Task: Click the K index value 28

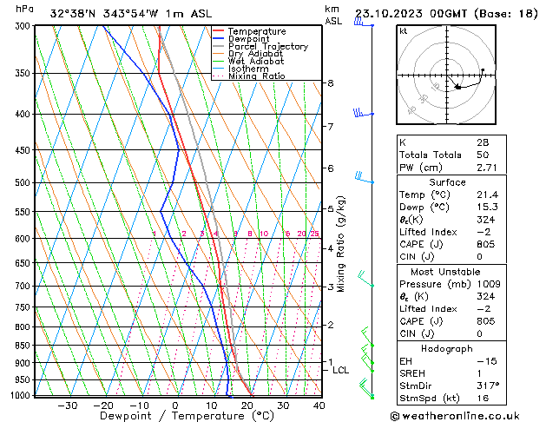Action: (483, 142)
